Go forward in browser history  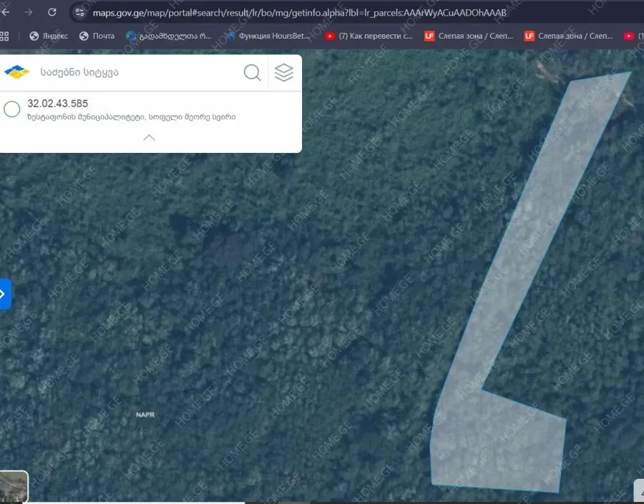pyautogui.click(x=29, y=12)
